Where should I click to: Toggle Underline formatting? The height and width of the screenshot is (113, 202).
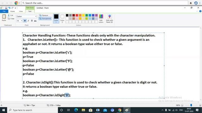tap(32, 21)
